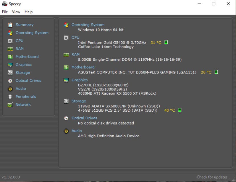
Task: Click the Motherboard heading link in summary
Action: click(x=83, y=67)
